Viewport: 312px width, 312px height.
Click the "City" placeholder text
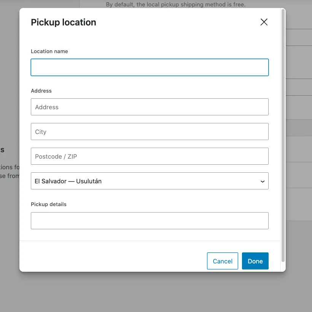41,132
